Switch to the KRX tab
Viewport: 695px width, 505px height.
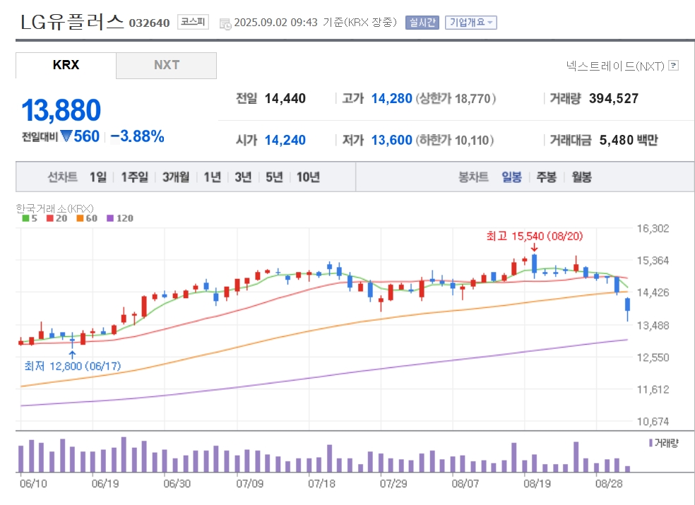point(66,65)
